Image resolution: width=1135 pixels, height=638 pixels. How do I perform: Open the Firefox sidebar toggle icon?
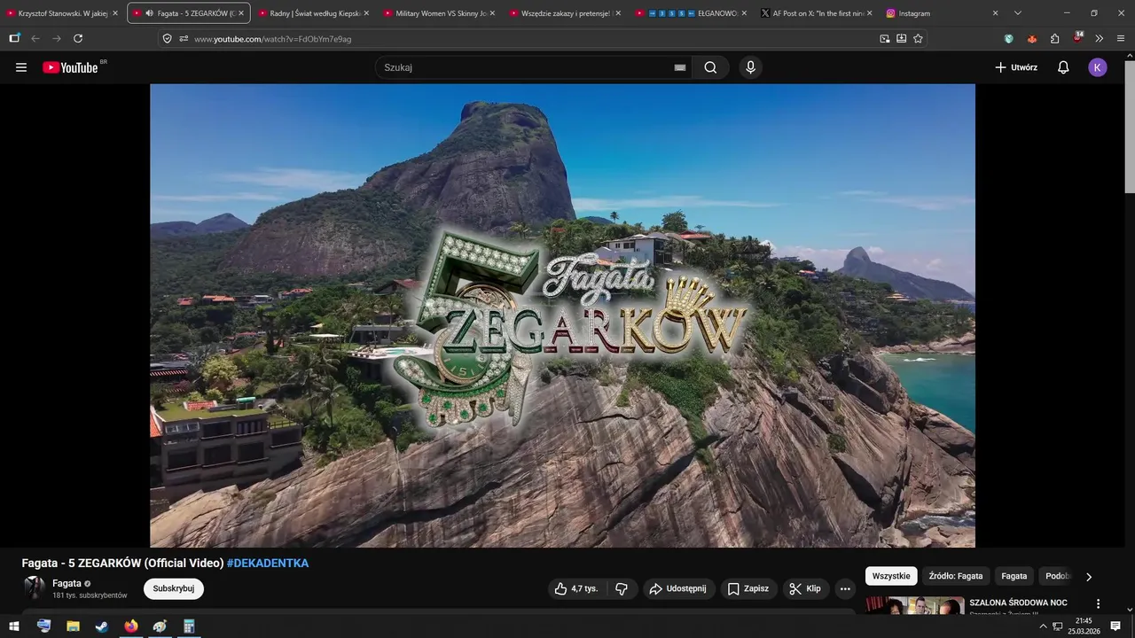click(14, 38)
